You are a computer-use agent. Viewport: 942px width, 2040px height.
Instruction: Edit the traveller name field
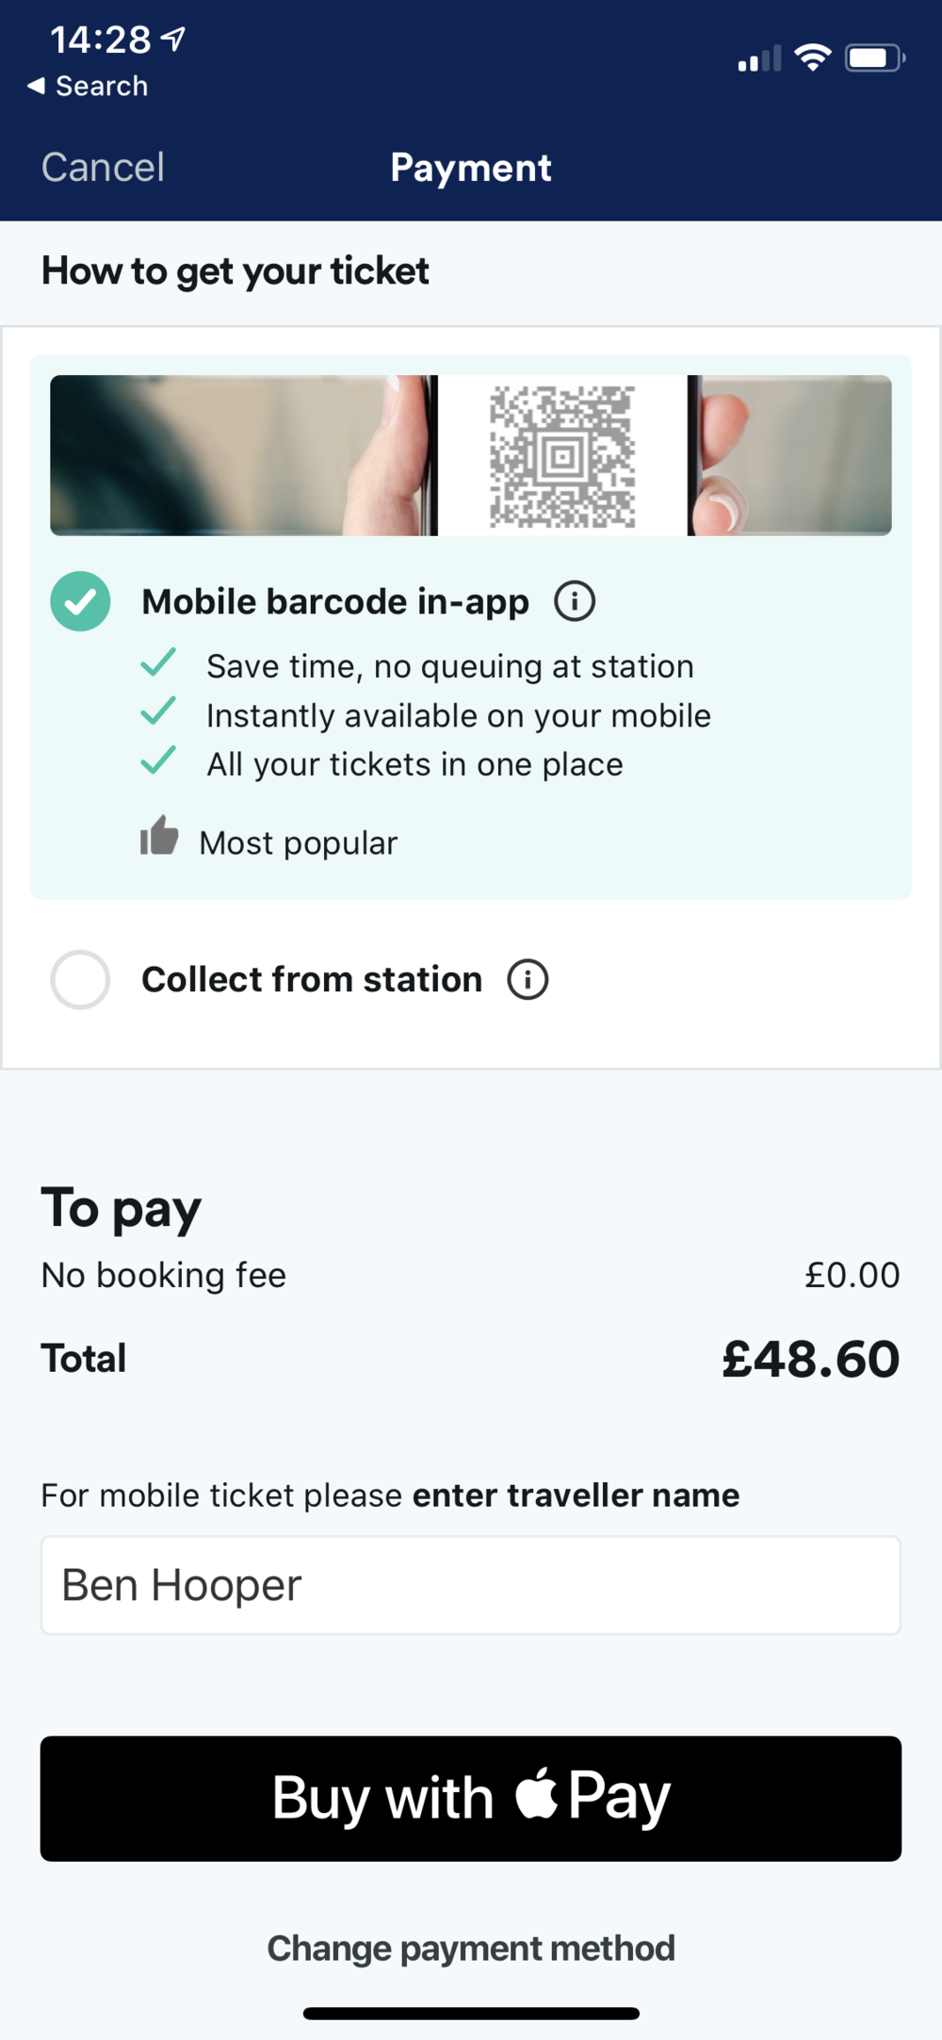click(471, 1585)
